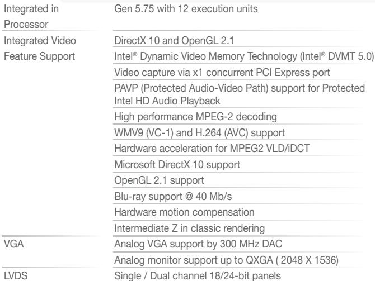Click 'WMV9 (VC-1) and H.264 (AVC) support'
This screenshot has width=375, height=281.
click(199, 133)
